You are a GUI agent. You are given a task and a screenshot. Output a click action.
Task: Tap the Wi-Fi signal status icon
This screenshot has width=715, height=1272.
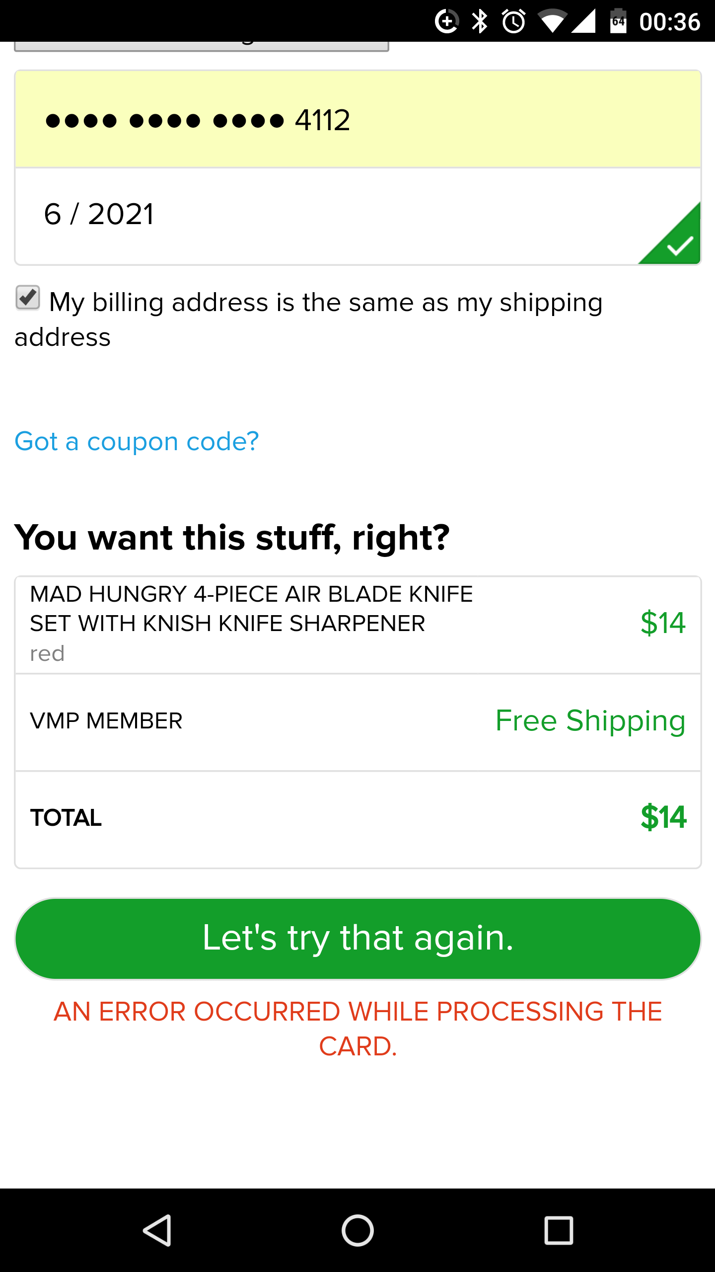pyautogui.click(x=552, y=21)
